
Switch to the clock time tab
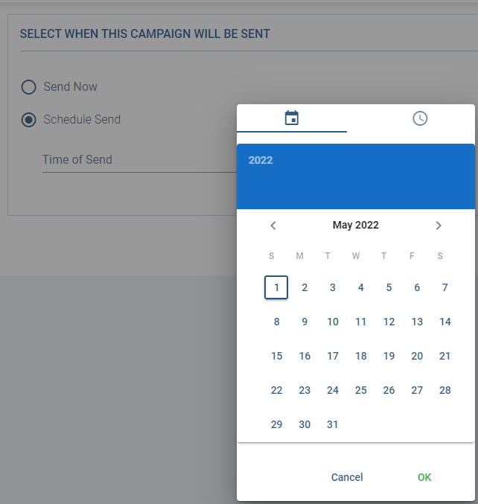[x=420, y=118]
